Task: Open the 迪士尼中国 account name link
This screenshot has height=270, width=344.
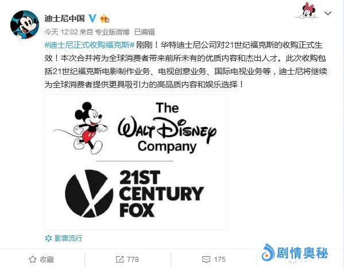Action: pyautogui.click(x=64, y=18)
